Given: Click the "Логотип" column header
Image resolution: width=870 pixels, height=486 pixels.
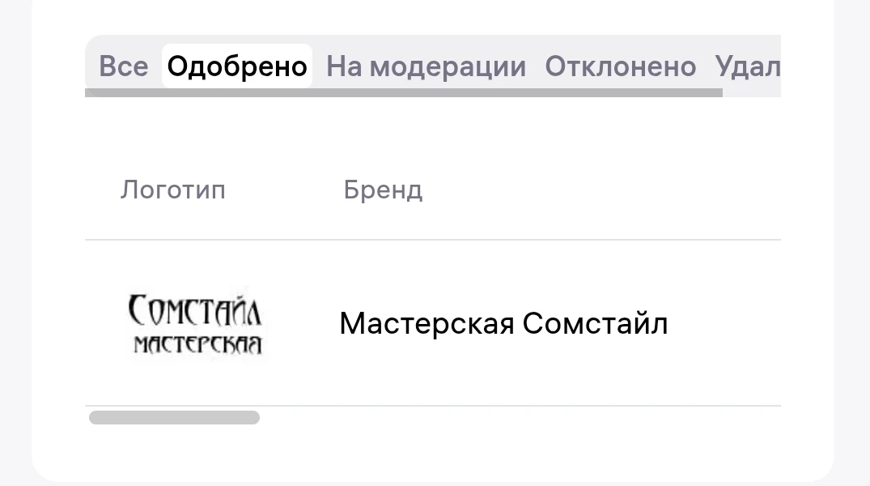Looking at the screenshot, I should 173,190.
